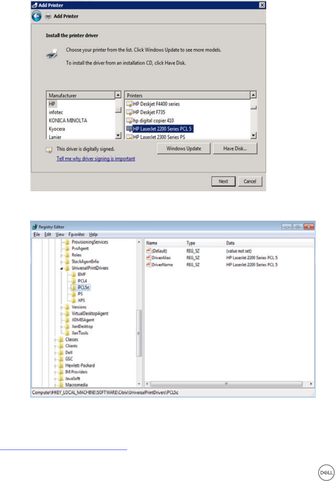Image resolution: width=335 pixels, height=481 pixels.
Task: Select KONICA MINOLTA manufacturer
Action: pos(68,120)
